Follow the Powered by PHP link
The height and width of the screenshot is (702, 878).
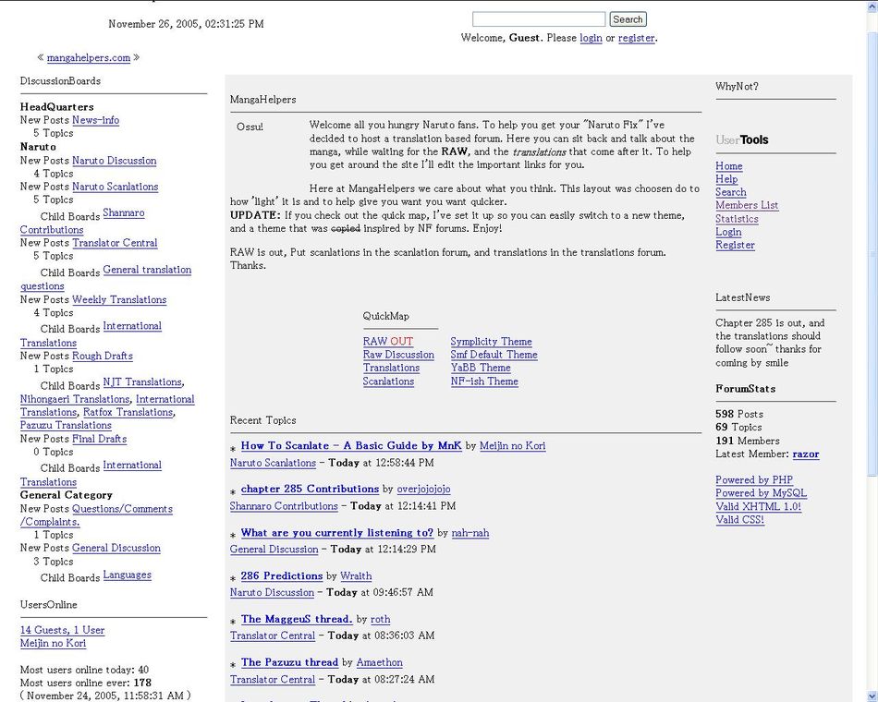pos(754,480)
